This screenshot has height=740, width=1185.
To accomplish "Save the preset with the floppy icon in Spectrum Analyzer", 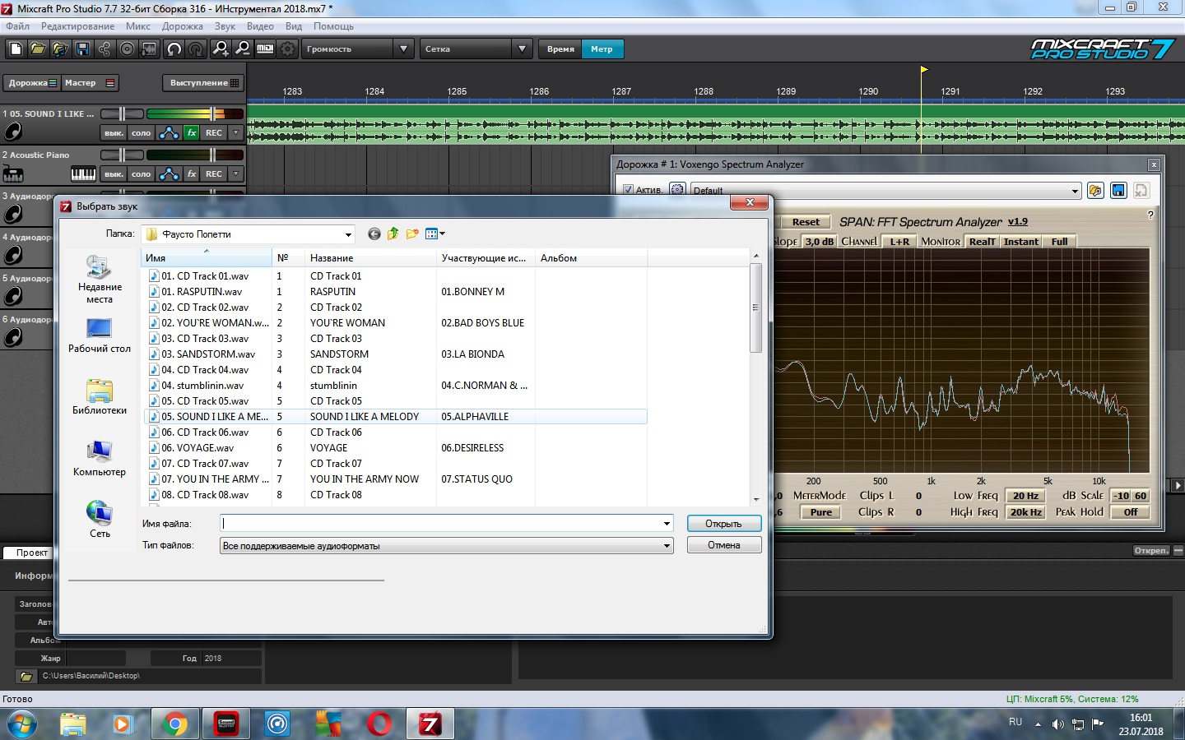I will coord(1118,191).
